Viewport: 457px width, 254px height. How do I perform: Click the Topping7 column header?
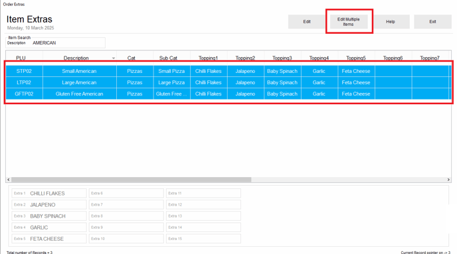click(x=430, y=58)
